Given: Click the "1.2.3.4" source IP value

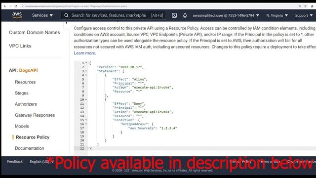Looking at the screenshot, I should [x=168, y=128].
